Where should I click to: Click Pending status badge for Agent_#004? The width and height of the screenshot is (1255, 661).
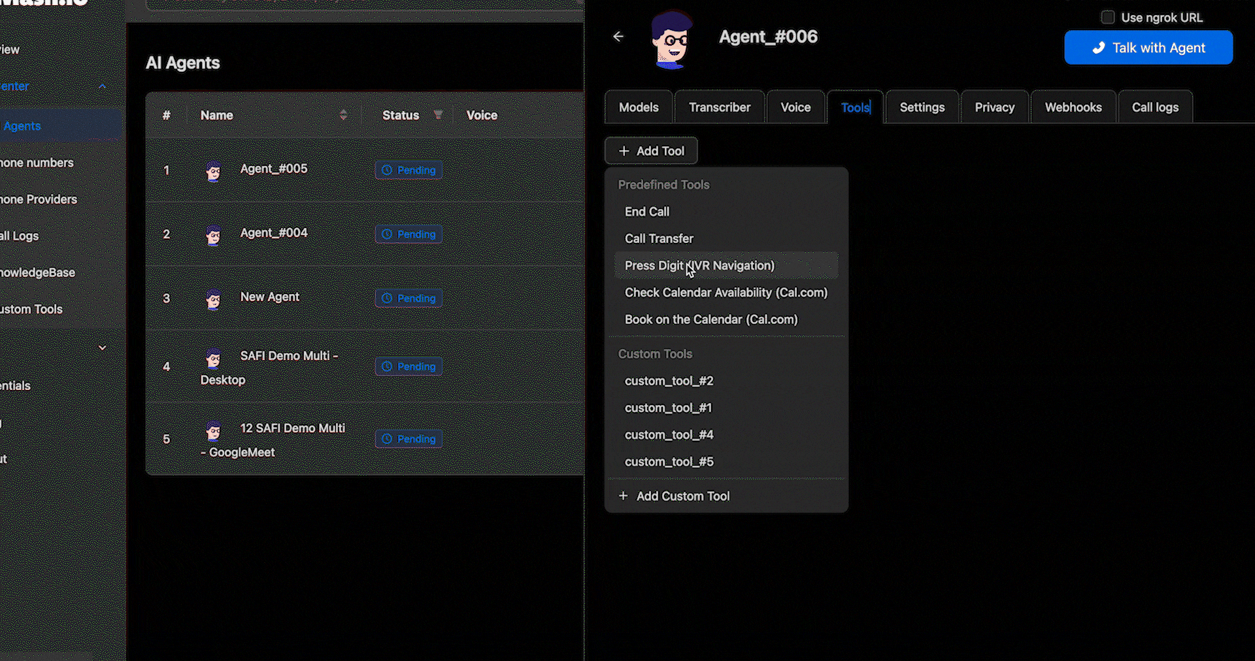(409, 234)
